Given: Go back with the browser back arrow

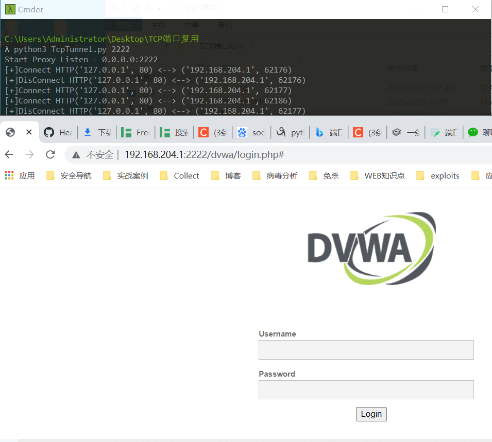Looking at the screenshot, I should (9, 154).
